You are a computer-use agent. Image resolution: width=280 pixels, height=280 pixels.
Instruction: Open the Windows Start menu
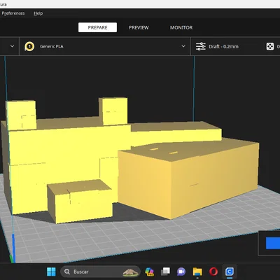tap(51, 272)
